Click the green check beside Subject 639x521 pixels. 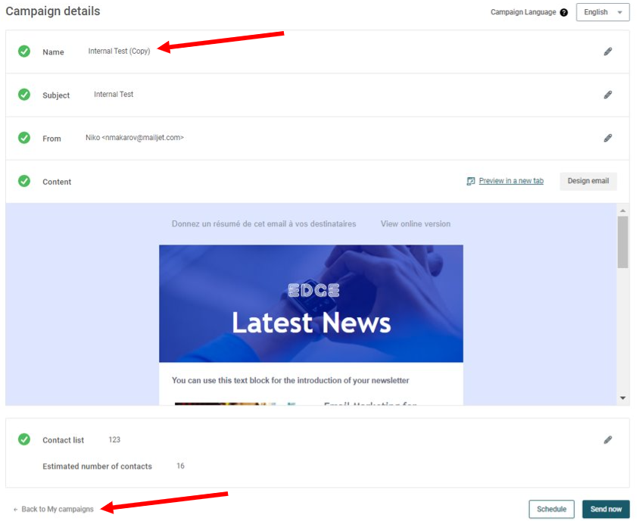[x=24, y=95]
